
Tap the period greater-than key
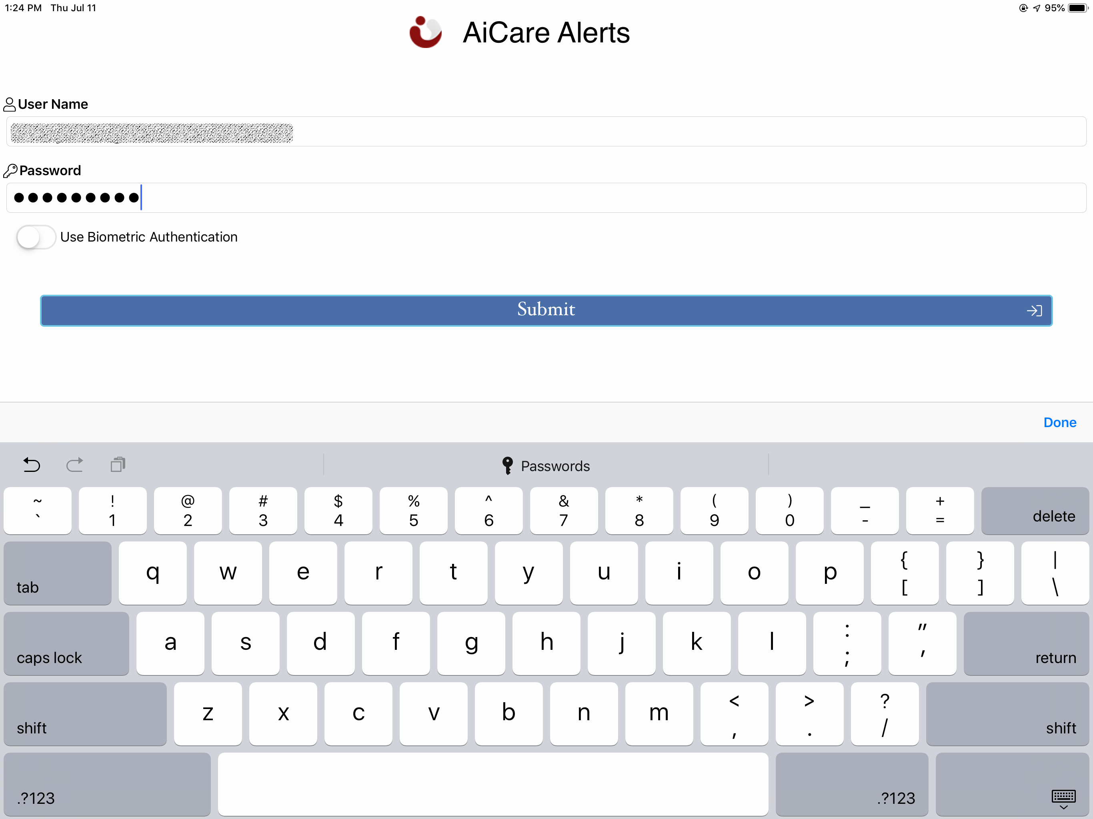809,714
